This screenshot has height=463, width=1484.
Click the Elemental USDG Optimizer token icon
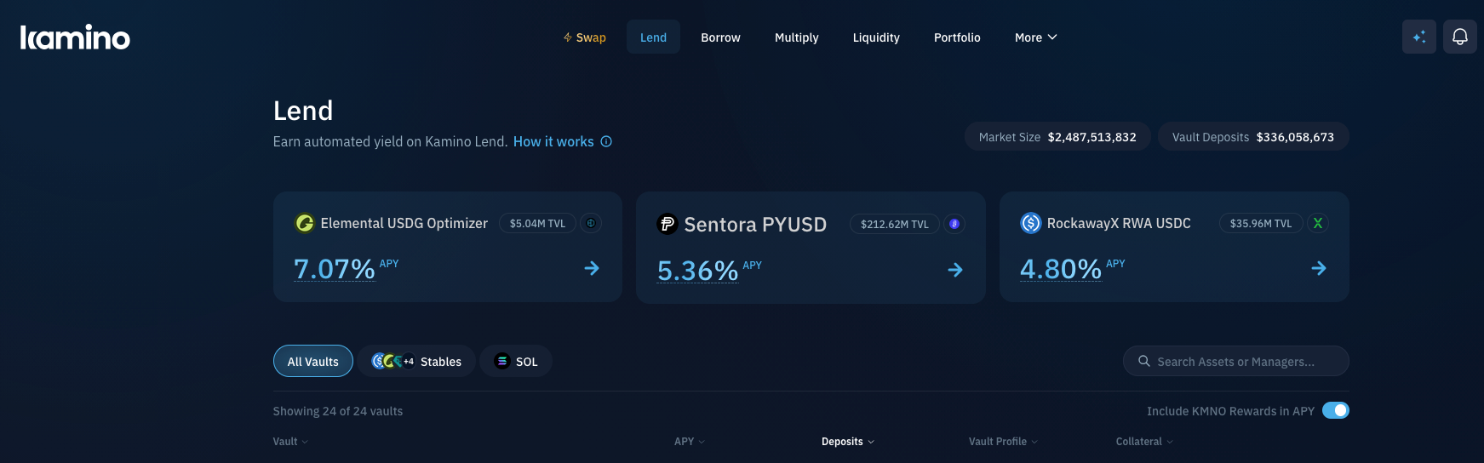[x=304, y=223]
